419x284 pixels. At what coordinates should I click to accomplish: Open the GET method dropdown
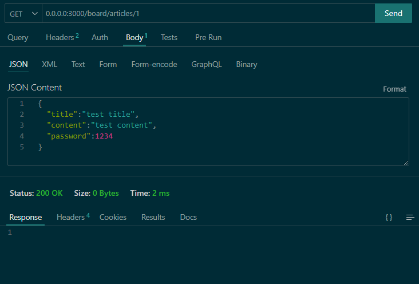[x=23, y=13]
